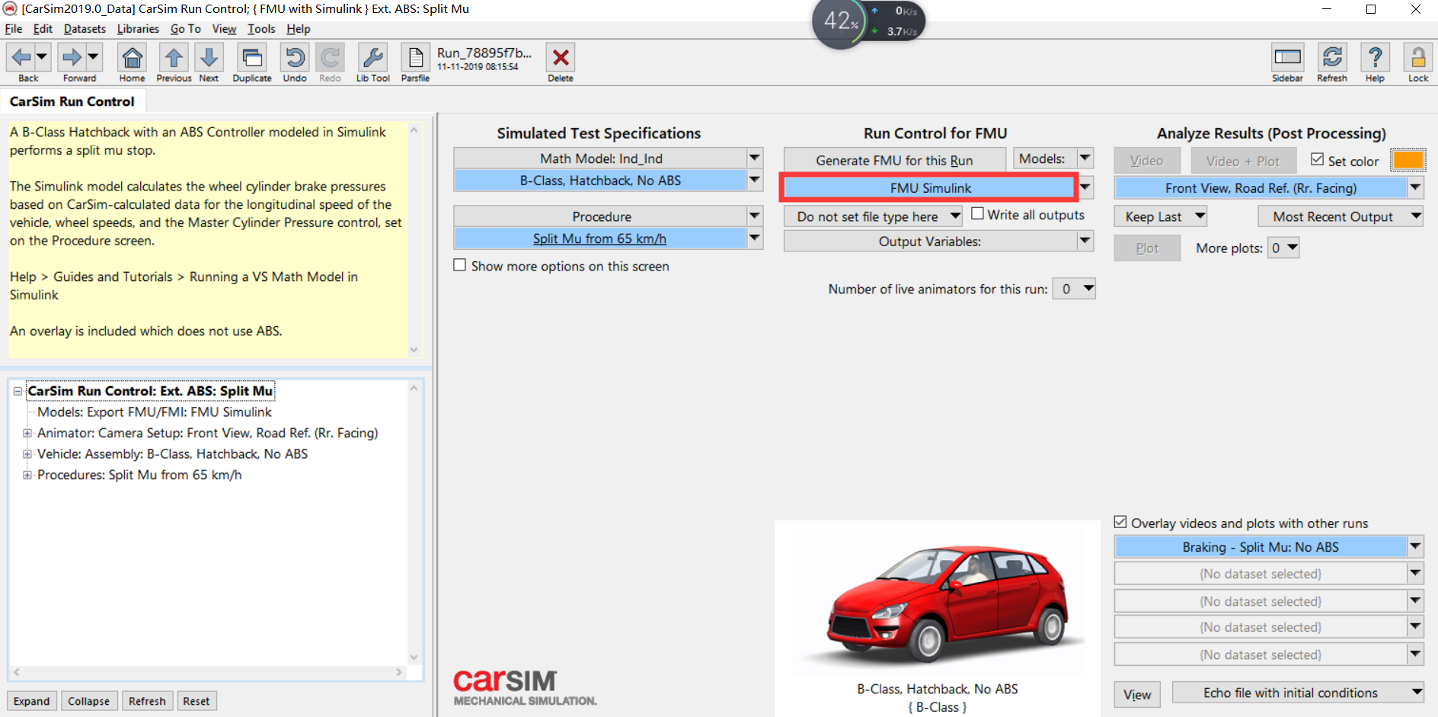The height and width of the screenshot is (717, 1438).
Task: Delete the dataset with red X
Action: click(561, 58)
